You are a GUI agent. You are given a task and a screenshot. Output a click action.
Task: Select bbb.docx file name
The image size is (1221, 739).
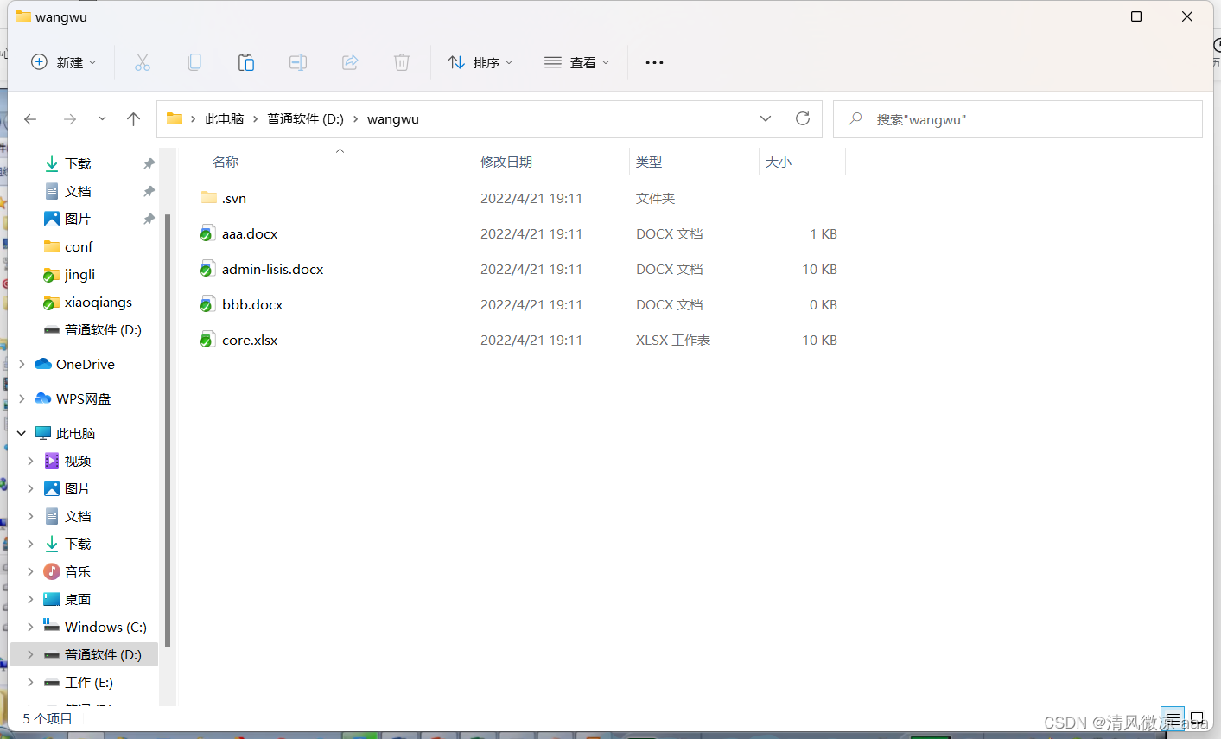[252, 304]
